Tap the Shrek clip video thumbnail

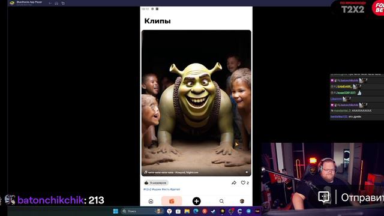[196, 103]
